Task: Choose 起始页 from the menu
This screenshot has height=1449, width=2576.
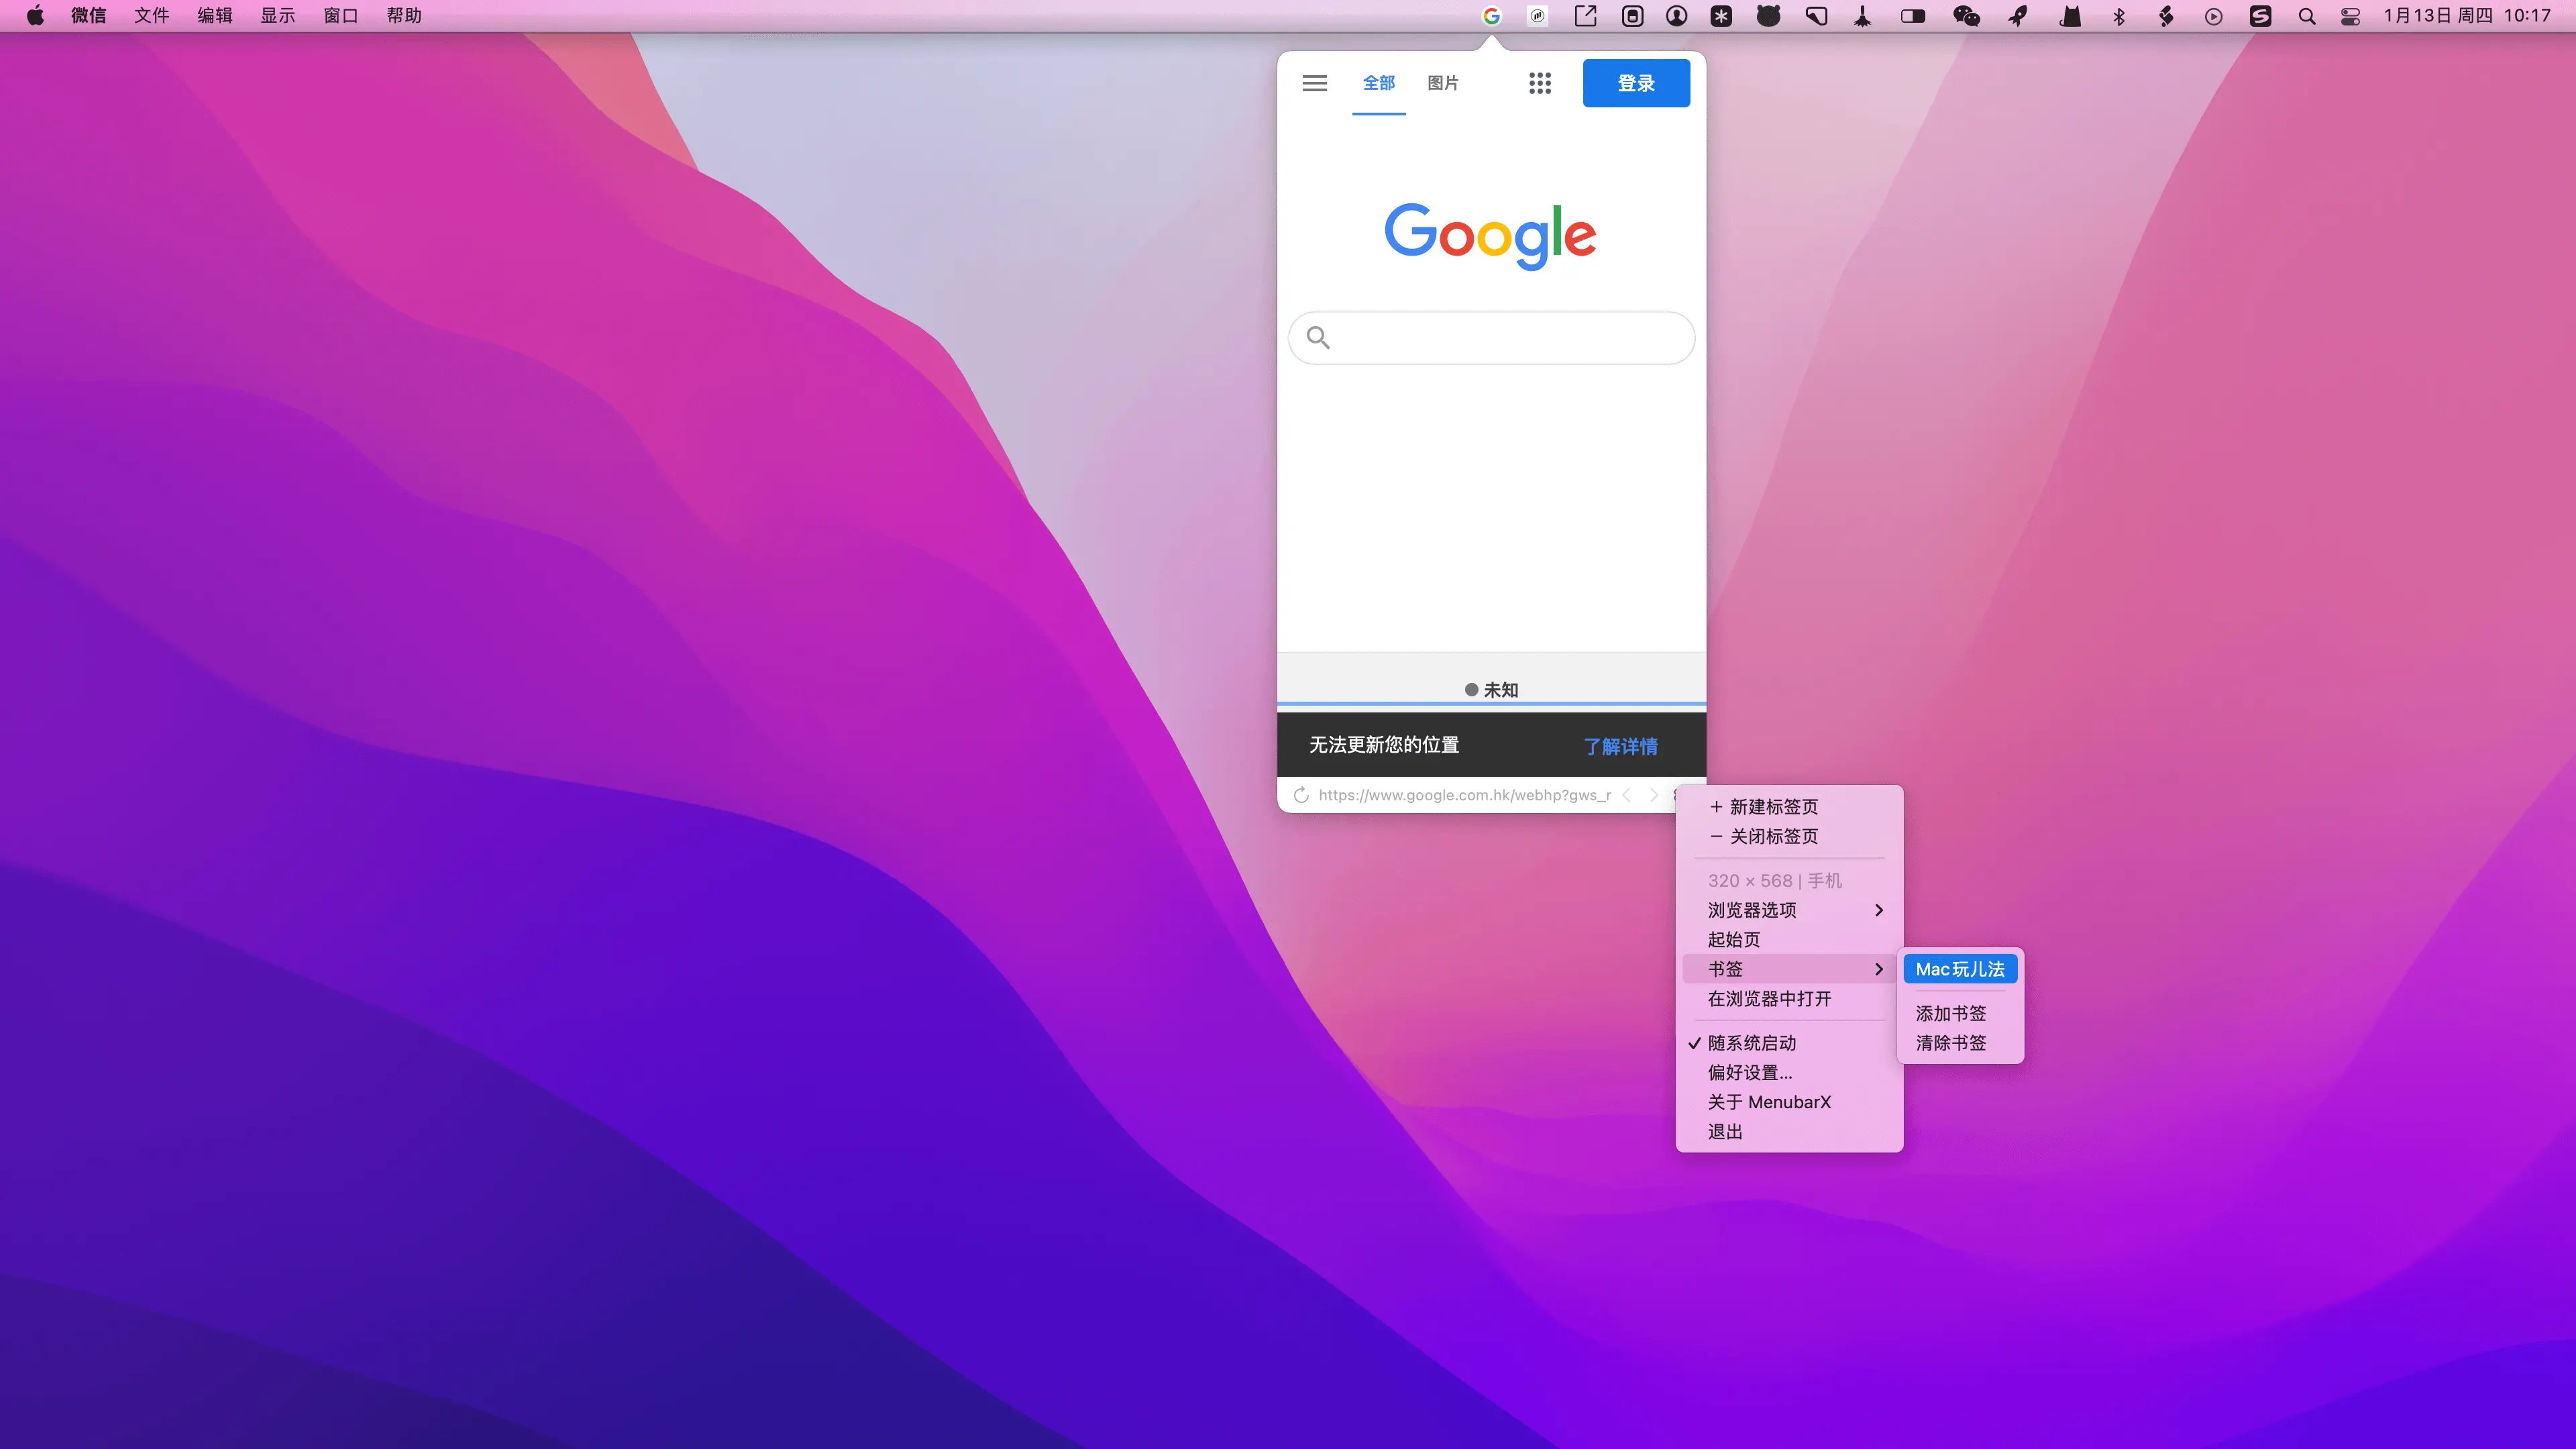Action: point(1789,940)
